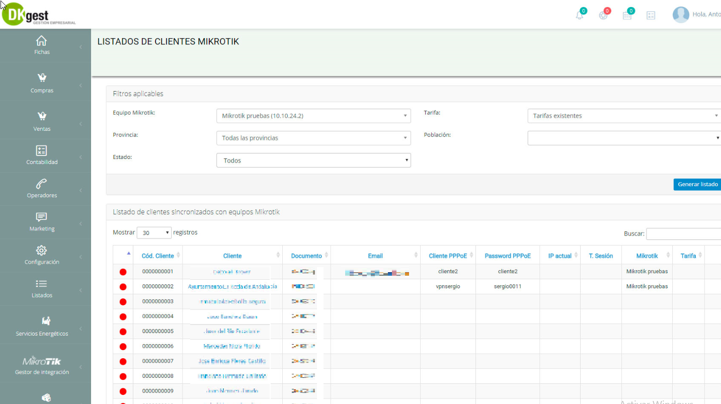This screenshot has height=404, width=721.
Task: Open the Listados menu label
Action: [42, 295]
